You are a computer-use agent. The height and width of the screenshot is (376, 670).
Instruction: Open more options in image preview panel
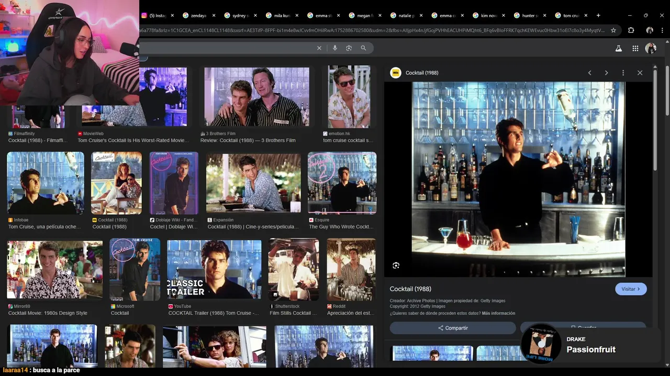click(x=623, y=73)
